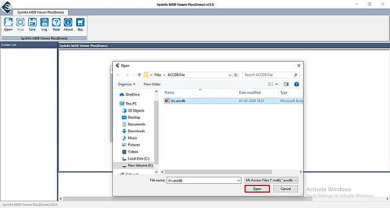Open Videos in the navigation pane
This screenshot has width=390, height=208.
(x=130, y=151)
